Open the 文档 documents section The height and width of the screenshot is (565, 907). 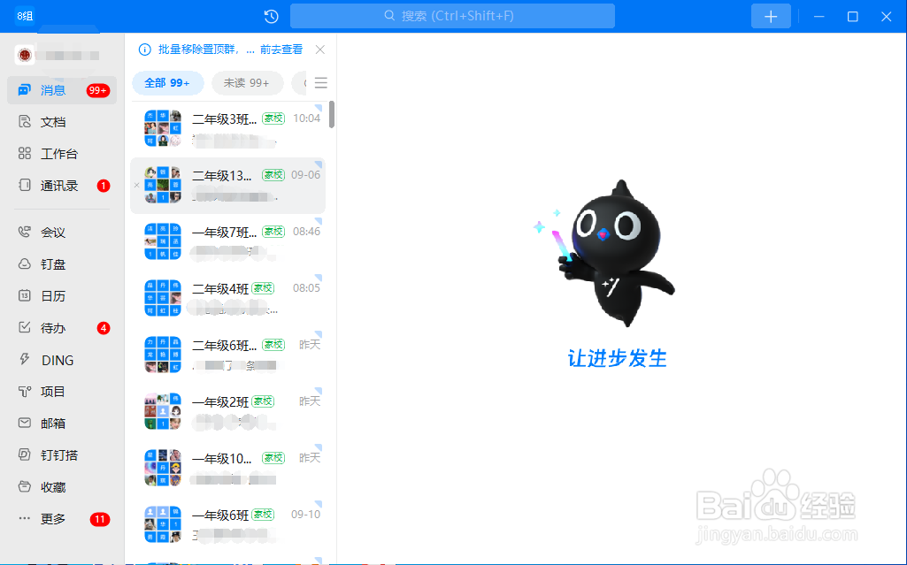pos(62,122)
